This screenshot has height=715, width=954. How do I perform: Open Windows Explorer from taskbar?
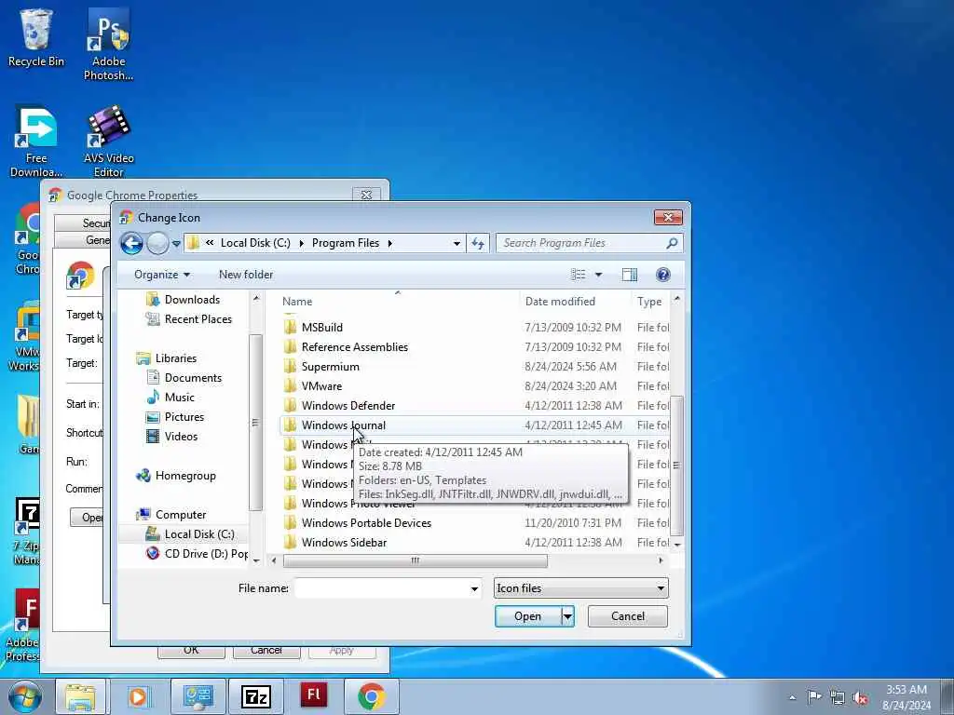pos(80,696)
